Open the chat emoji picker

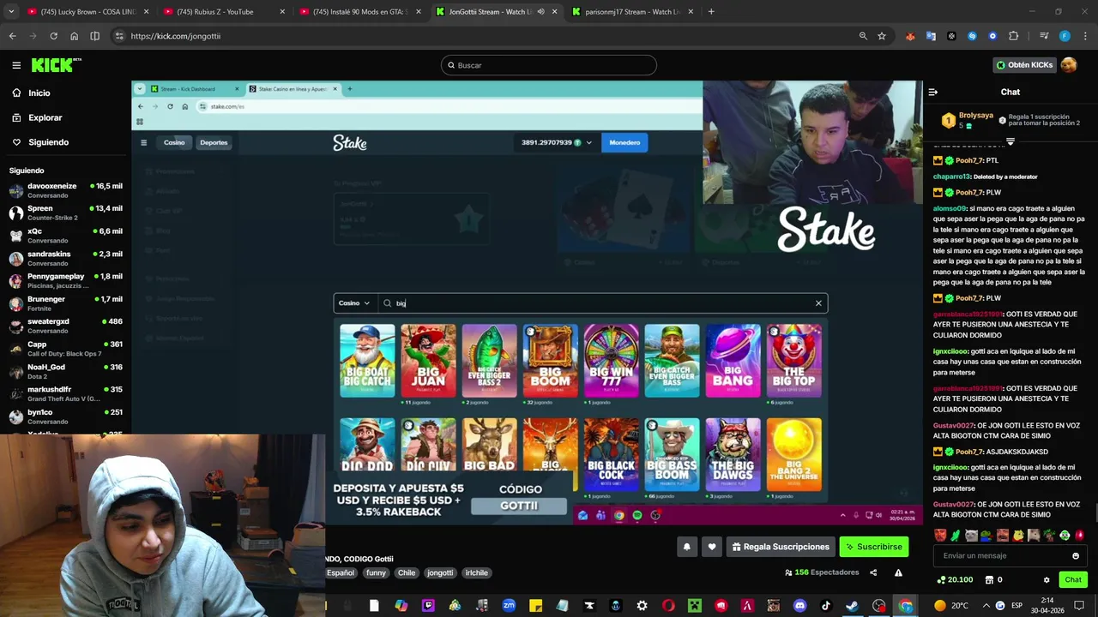point(1075,556)
